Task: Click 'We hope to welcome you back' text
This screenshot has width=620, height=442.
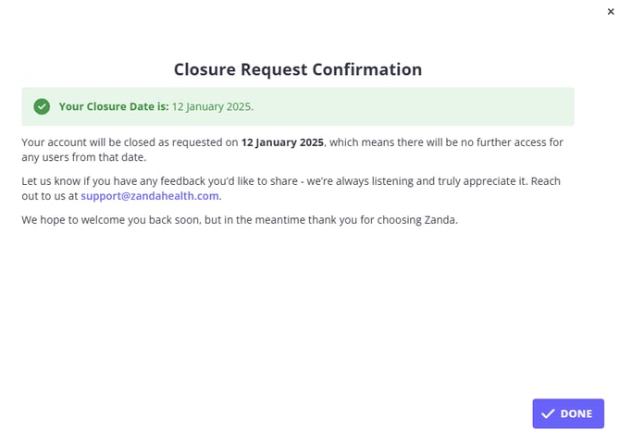Action: click(99, 220)
